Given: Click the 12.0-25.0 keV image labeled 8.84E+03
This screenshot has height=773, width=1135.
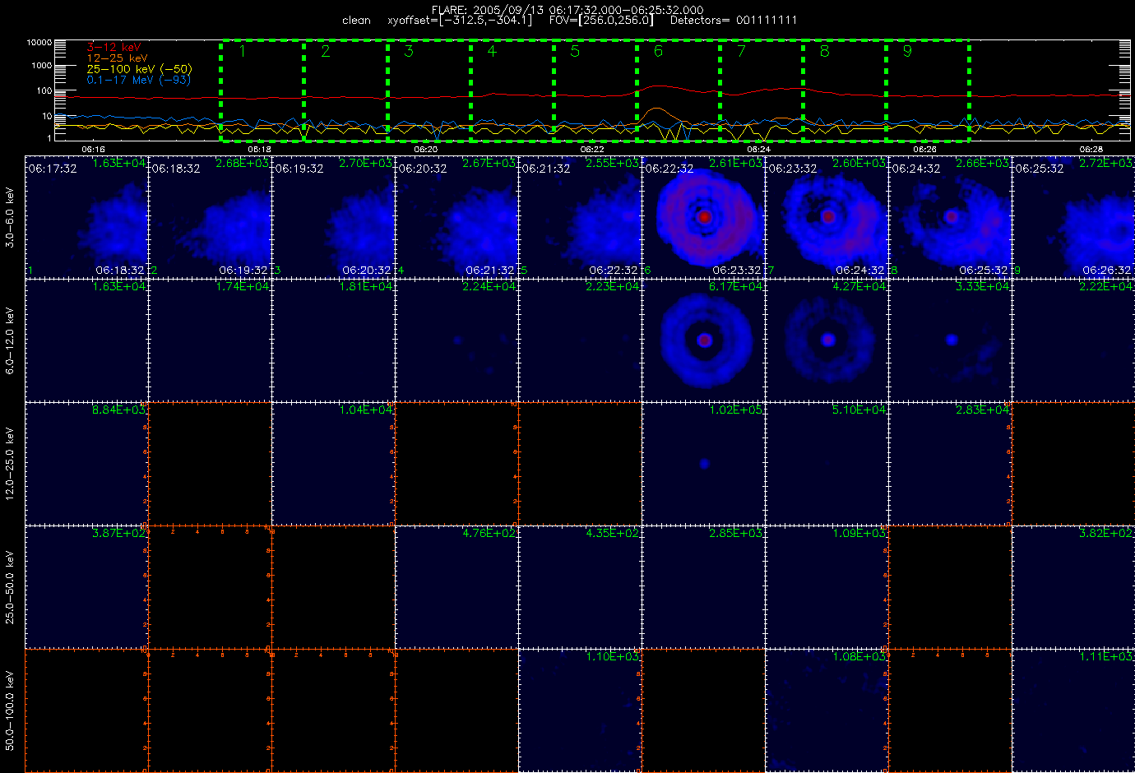Looking at the screenshot, I should click(x=87, y=463).
